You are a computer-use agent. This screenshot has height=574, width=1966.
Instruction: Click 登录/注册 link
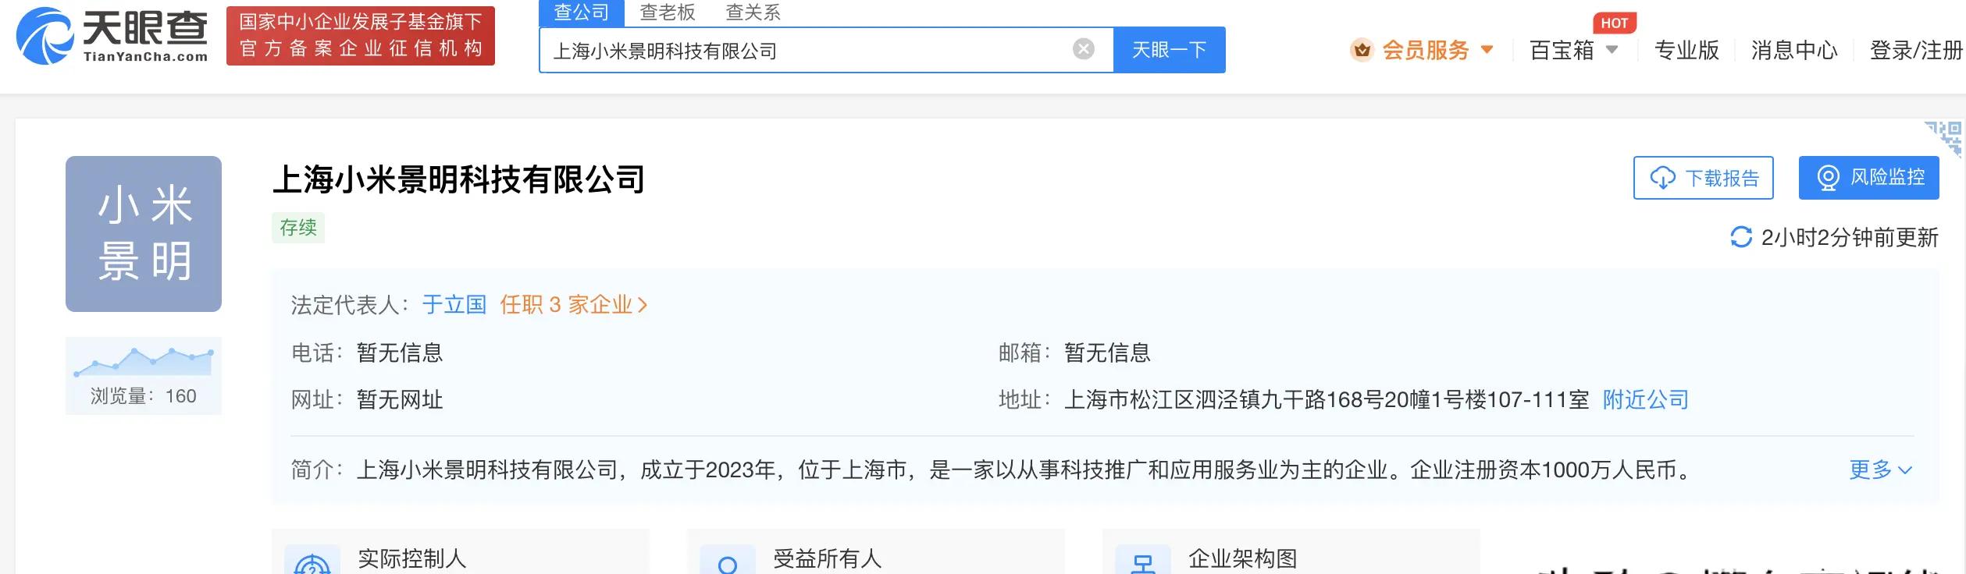coord(1917,51)
